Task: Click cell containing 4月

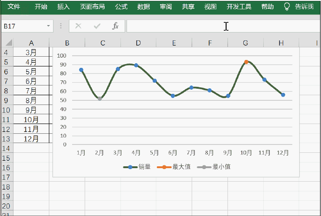Action: pos(31,62)
